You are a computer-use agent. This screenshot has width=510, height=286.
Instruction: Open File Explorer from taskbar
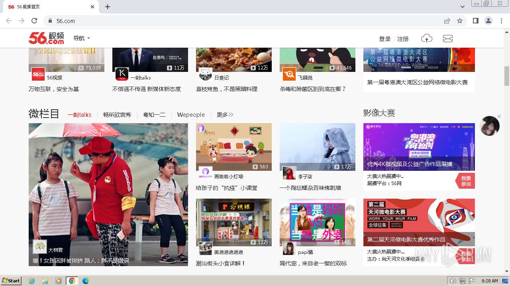point(45,281)
